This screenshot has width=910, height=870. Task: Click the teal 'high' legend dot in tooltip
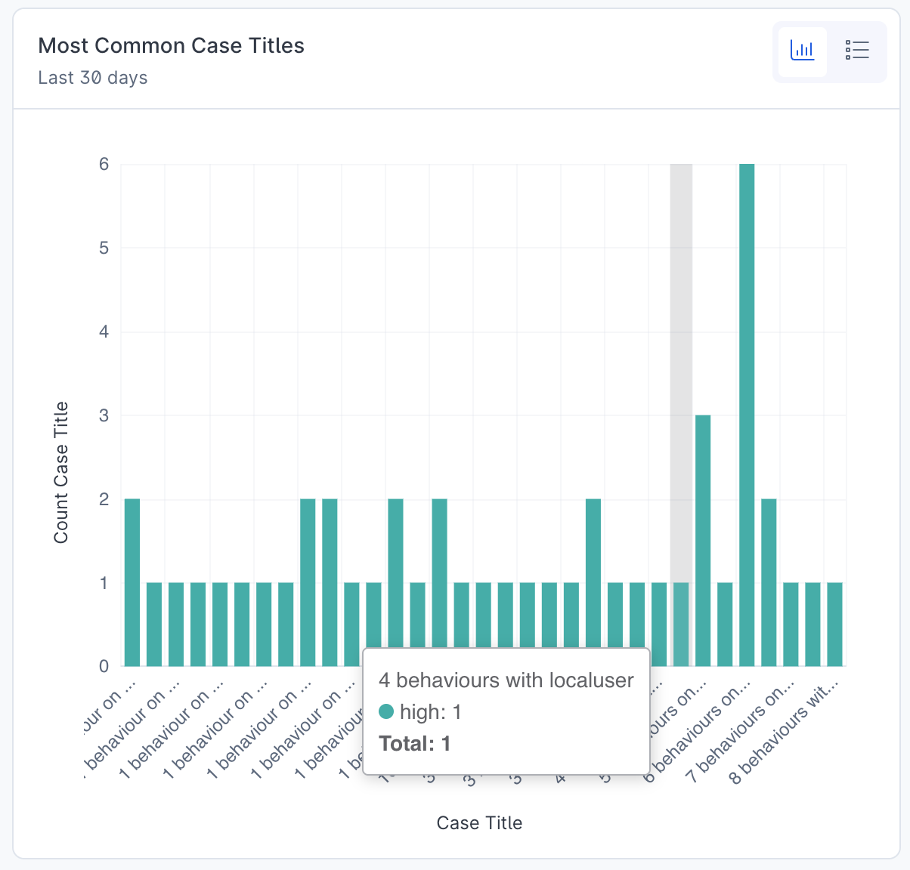(x=386, y=711)
